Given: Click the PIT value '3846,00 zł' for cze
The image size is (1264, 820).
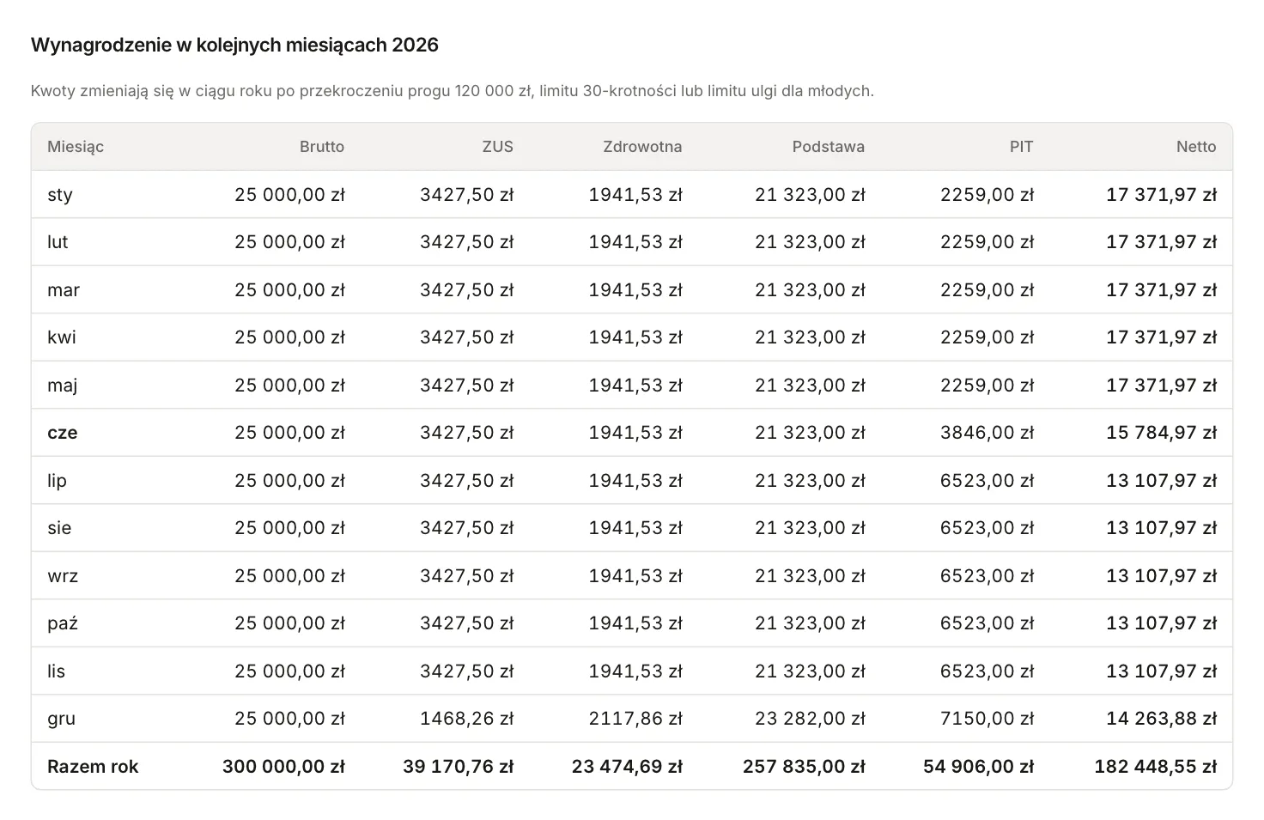Looking at the screenshot, I should pos(987,433).
